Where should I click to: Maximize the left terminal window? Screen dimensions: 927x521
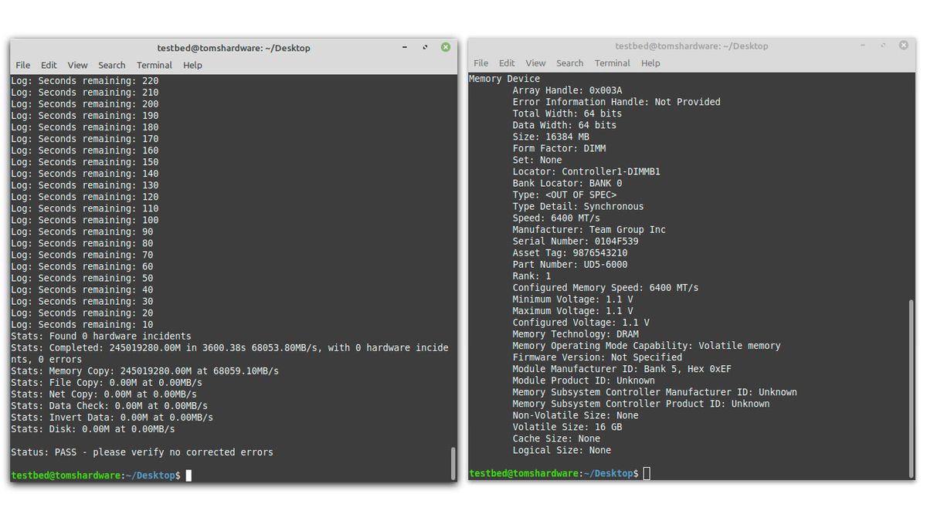click(425, 48)
